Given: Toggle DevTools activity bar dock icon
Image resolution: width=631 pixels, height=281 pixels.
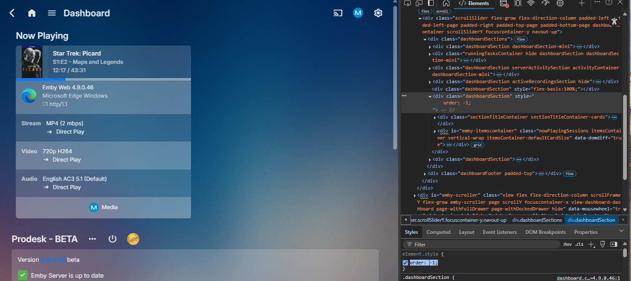Looking at the screenshot, I should click(431, 3).
